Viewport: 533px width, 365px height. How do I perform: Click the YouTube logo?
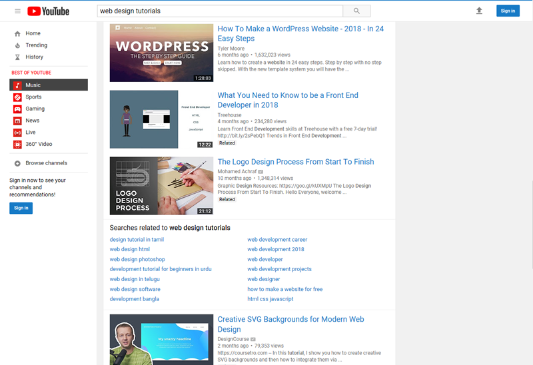pyautogui.click(x=49, y=11)
